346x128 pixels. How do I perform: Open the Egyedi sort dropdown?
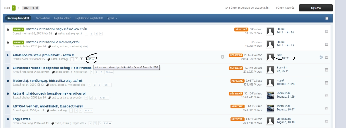point(112,18)
